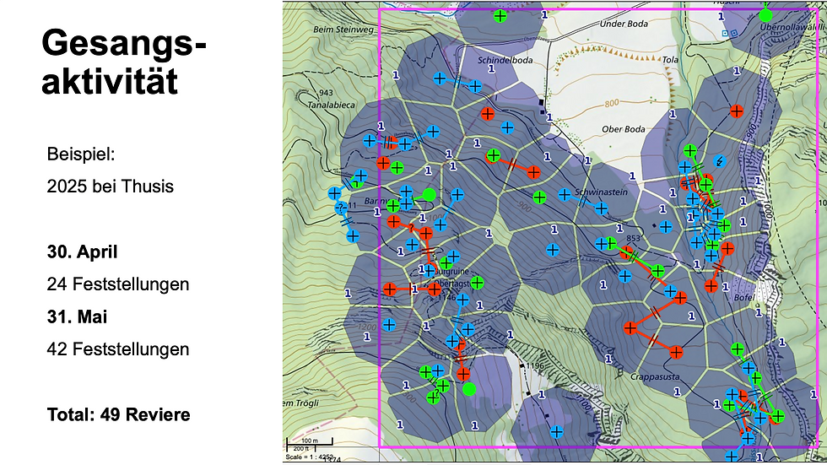This screenshot has height=465, width=827.
Task: Click the map label 'Tanalabieca'
Action: [x=331, y=105]
